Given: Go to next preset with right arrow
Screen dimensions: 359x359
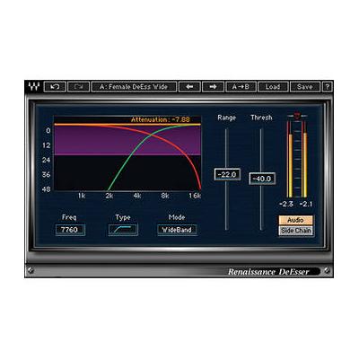Looking at the screenshot, I should pos(213,87).
